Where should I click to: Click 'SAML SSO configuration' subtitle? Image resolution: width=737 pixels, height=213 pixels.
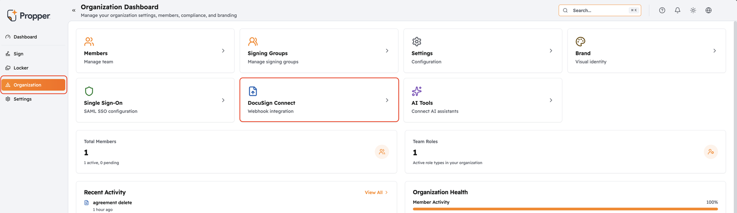(111, 112)
